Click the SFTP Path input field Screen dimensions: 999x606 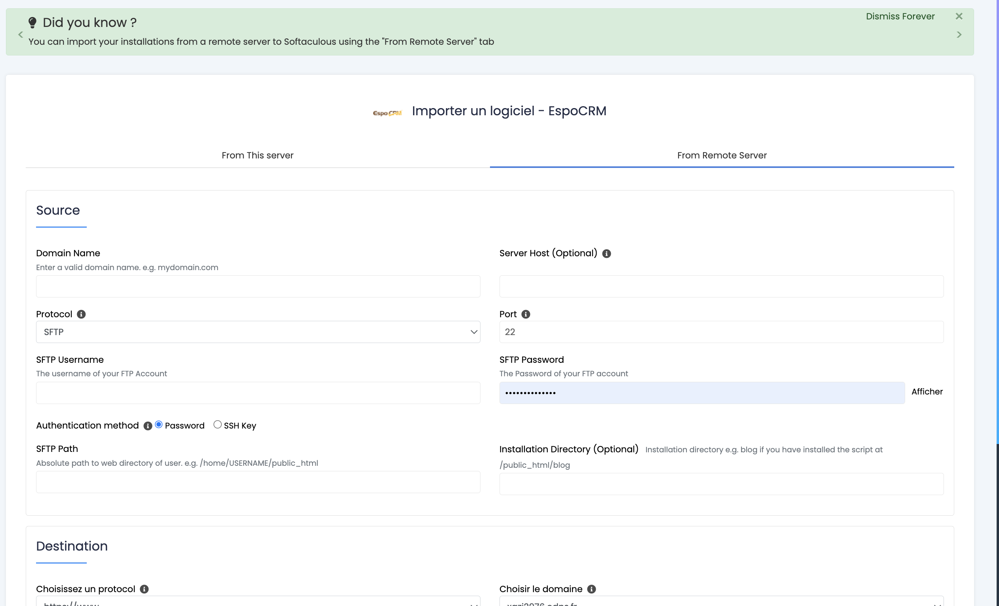click(x=258, y=482)
